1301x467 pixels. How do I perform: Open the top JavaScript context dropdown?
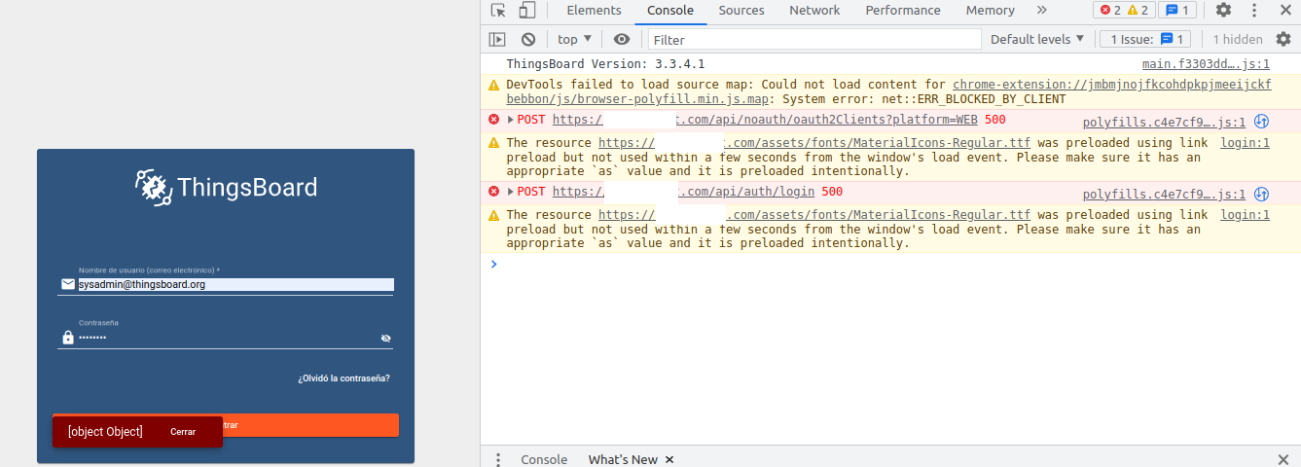(x=574, y=39)
